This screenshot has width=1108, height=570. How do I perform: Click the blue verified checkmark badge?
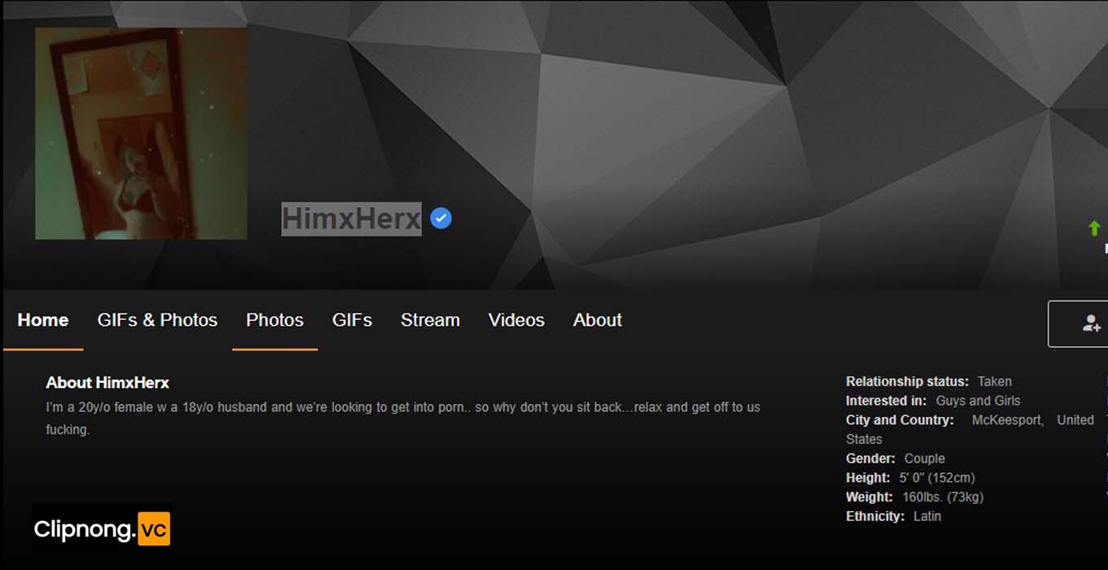[x=441, y=218]
